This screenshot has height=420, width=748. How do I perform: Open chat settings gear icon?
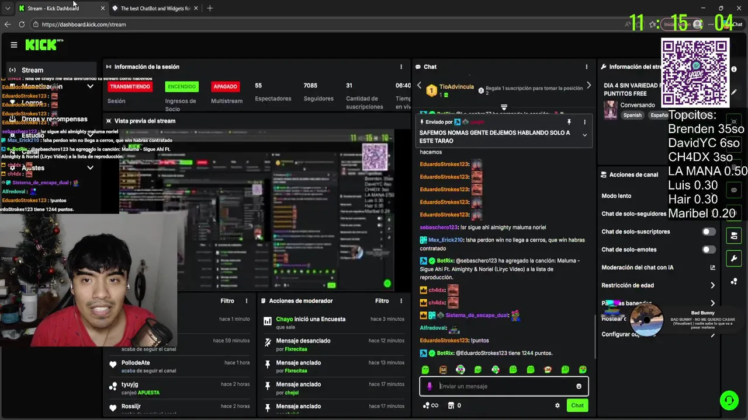(557, 405)
